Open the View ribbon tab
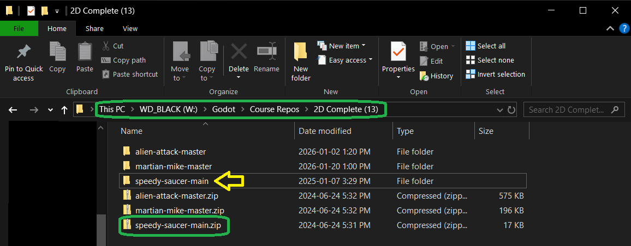Image resolution: width=631 pixels, height=246 pixels. click(x=130, y=28)
